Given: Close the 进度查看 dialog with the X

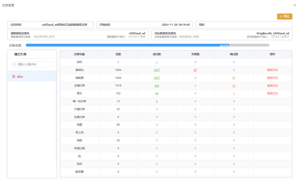Looking at the screenshot, I should 295,5.
